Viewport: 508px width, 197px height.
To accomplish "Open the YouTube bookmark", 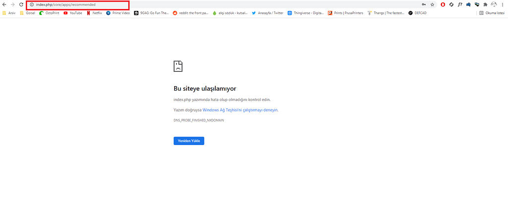I will (72, 13).
